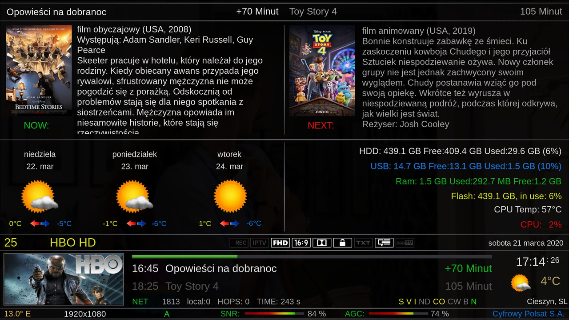Screen dimensions: 569x320
Task: Click the Dolby audio icon
Action: (x=322, y=243)
